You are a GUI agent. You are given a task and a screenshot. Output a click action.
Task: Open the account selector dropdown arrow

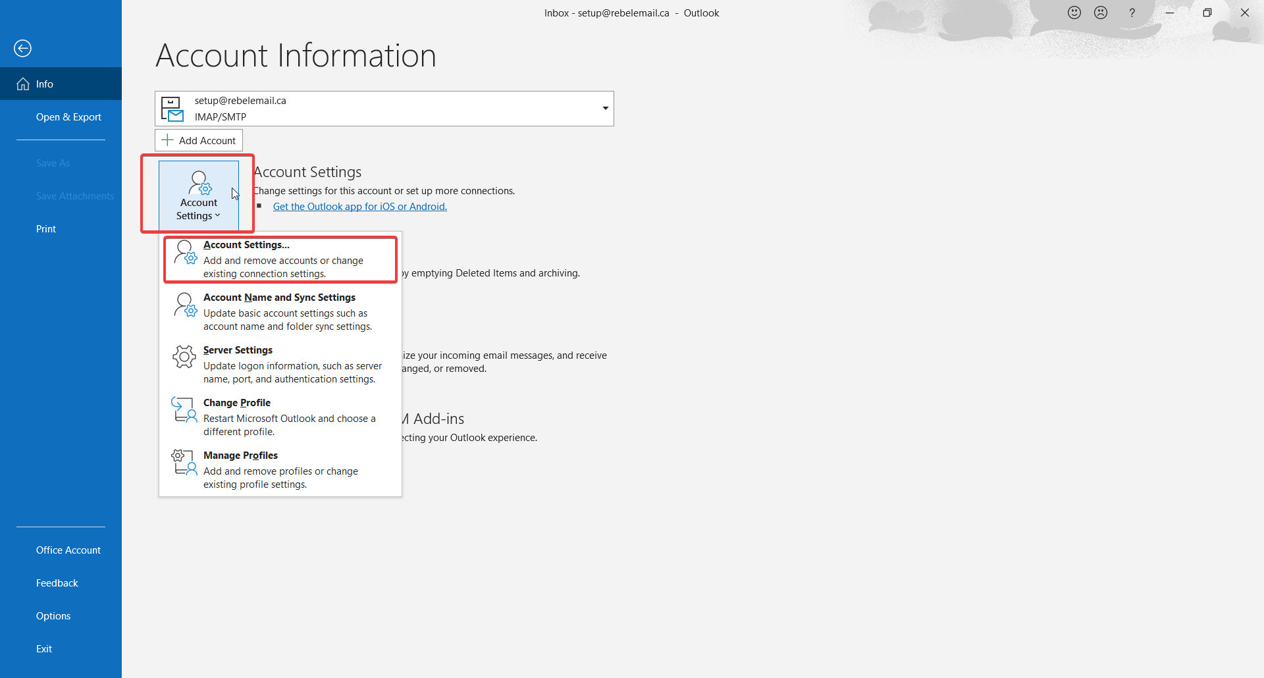pyautogui.click(x=605, y=109)
